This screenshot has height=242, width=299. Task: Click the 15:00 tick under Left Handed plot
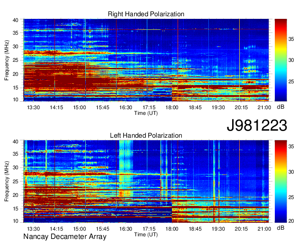click(x=80, y=229)
